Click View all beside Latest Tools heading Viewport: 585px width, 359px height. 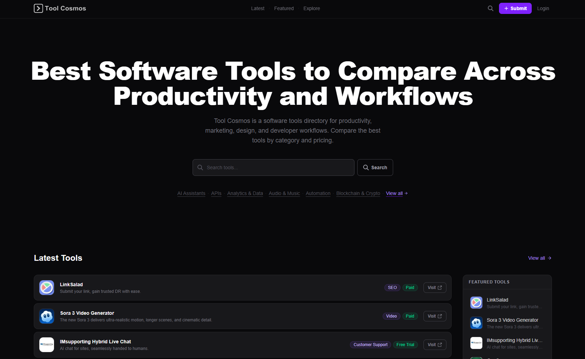(539, 258)
